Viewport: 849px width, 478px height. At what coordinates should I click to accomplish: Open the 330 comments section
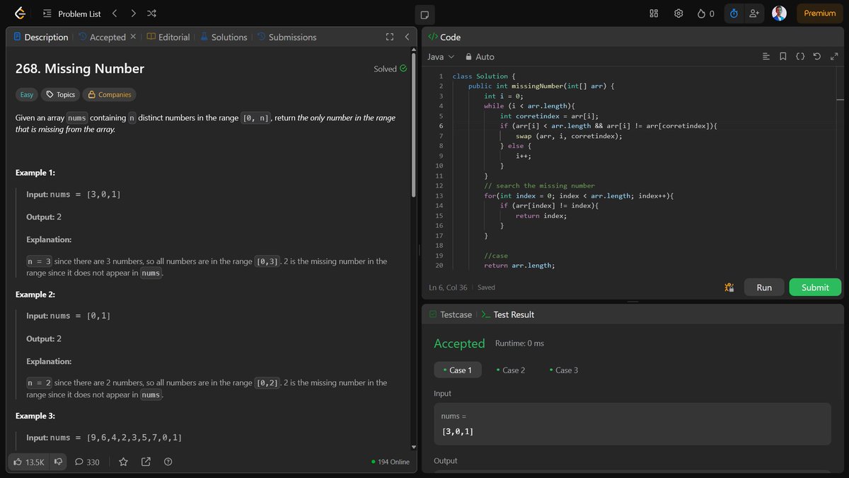pos(87,462)
